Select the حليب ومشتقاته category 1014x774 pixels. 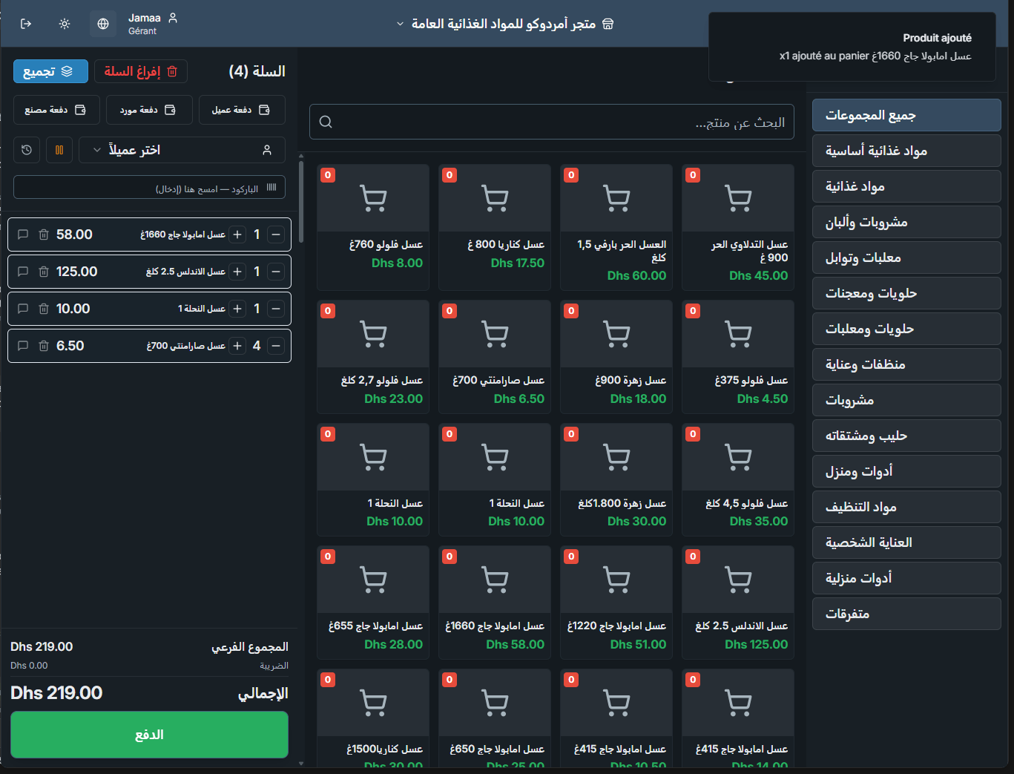pos(906,436)
